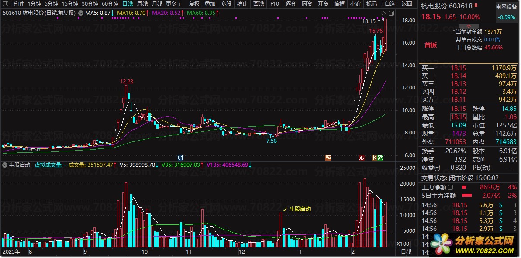Click the 返回 back button

point(407,4)
